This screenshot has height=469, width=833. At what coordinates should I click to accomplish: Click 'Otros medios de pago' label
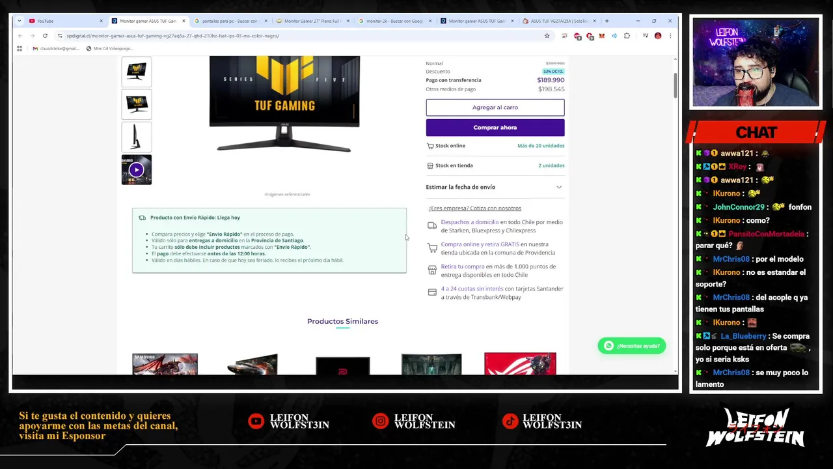point(450,89)
